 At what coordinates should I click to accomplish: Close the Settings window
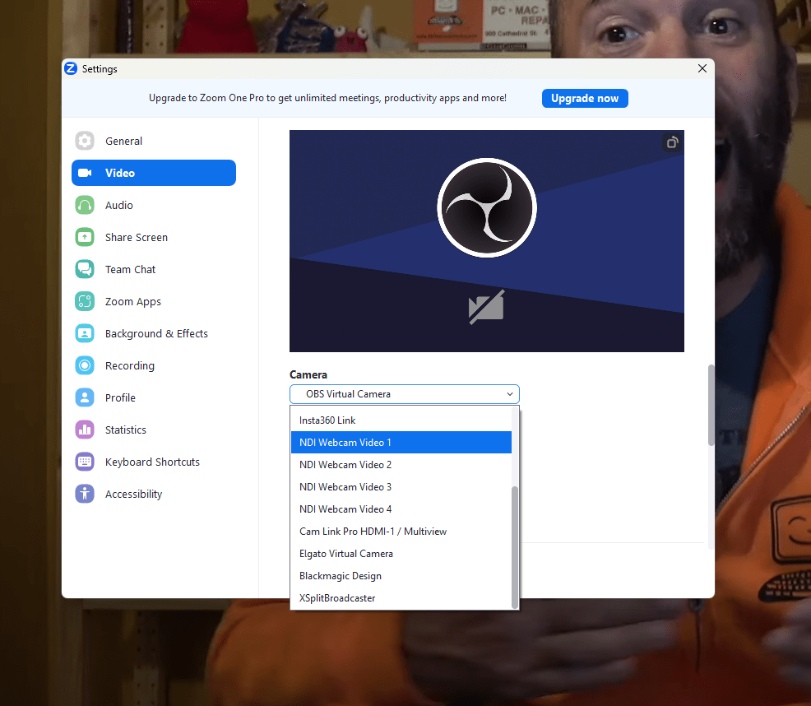point(702,68)
